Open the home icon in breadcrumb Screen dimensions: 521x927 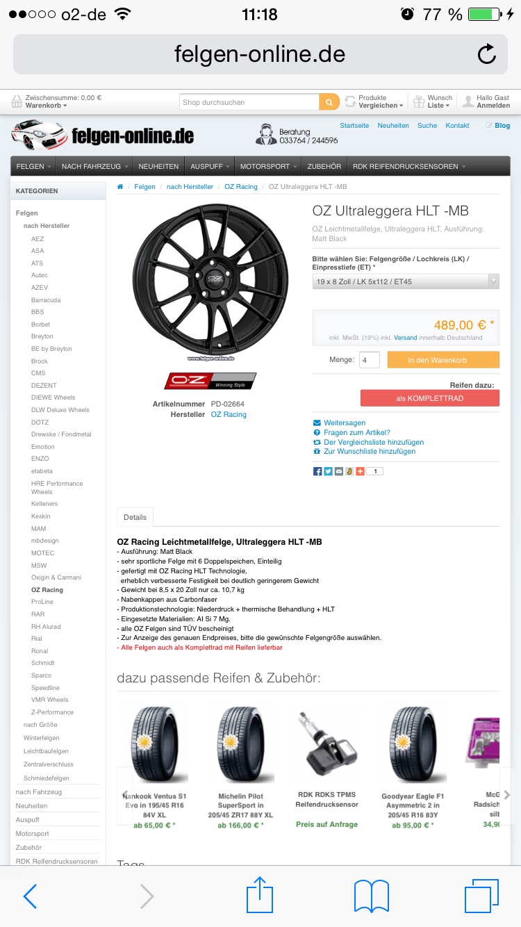click(x=120, y=187)
